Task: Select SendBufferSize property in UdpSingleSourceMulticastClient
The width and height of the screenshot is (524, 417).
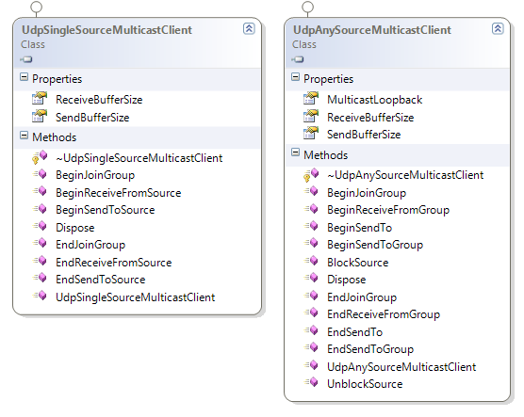Action: pos(92,117)
